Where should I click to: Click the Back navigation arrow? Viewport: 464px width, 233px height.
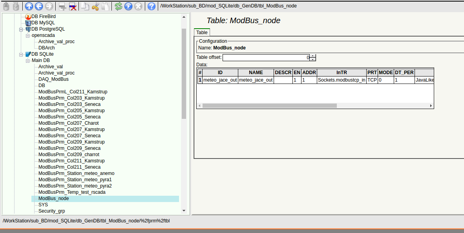tap(39, 6)
